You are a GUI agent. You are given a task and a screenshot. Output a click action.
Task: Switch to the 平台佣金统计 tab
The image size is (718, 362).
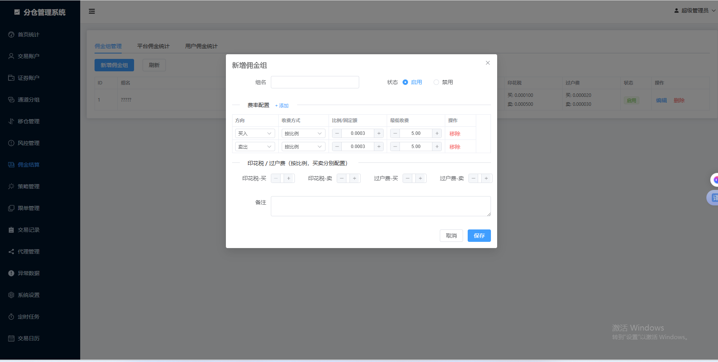(x=153, y=46)
